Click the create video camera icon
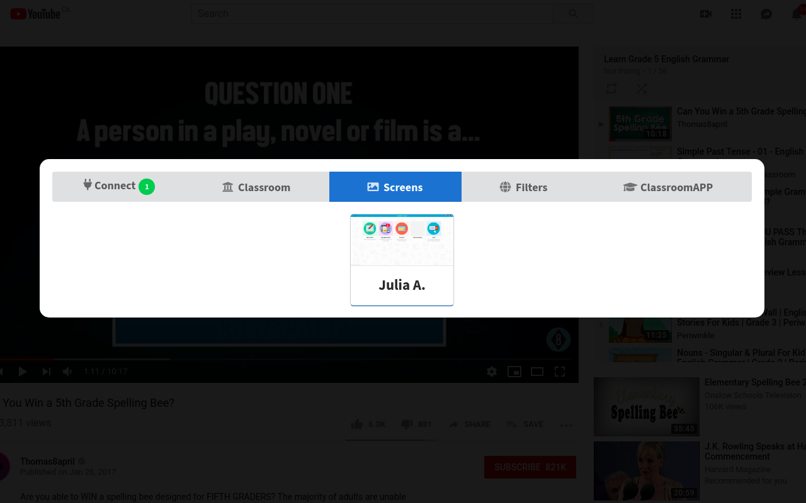The height and width of the screenshot is (503, 806). pos(706,13)
